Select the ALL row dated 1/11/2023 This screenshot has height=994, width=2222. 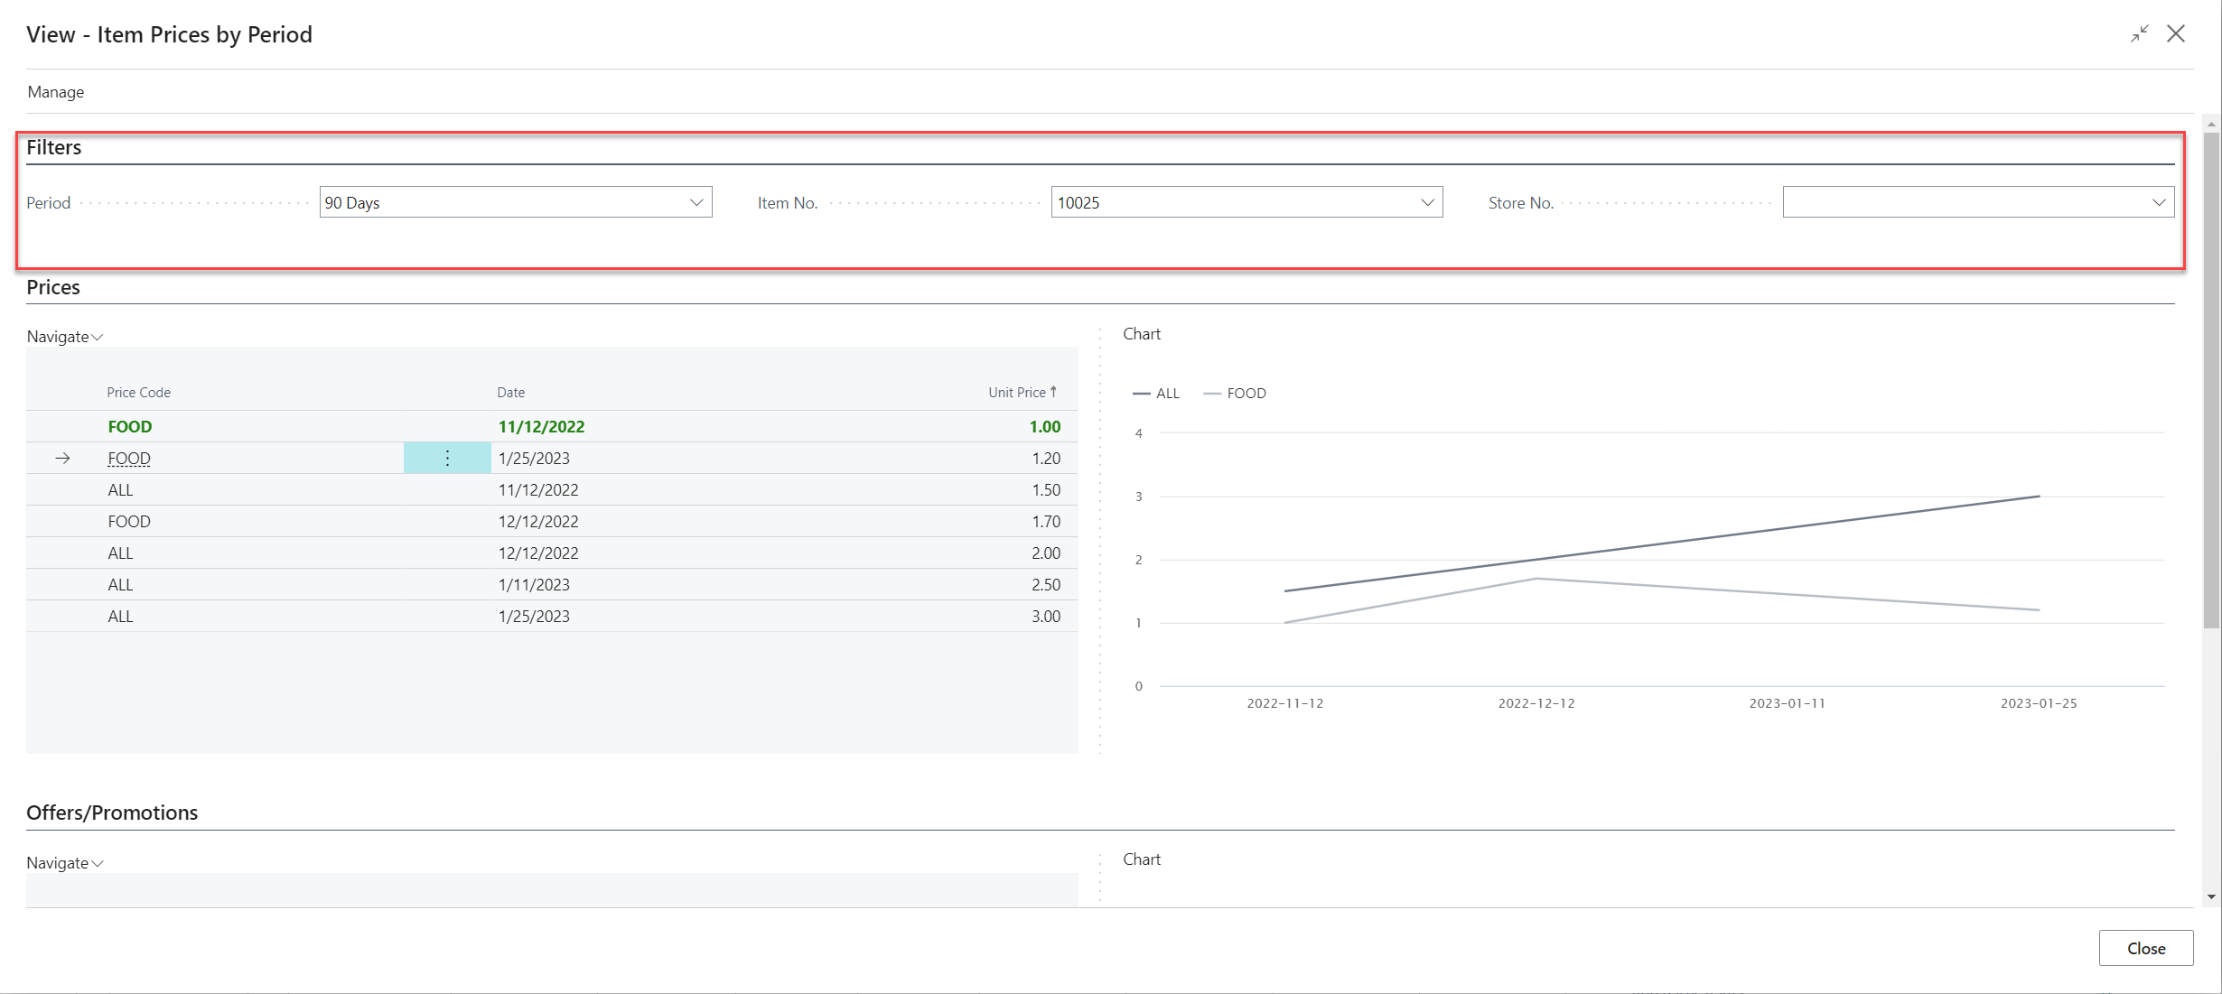coord(120,584)
